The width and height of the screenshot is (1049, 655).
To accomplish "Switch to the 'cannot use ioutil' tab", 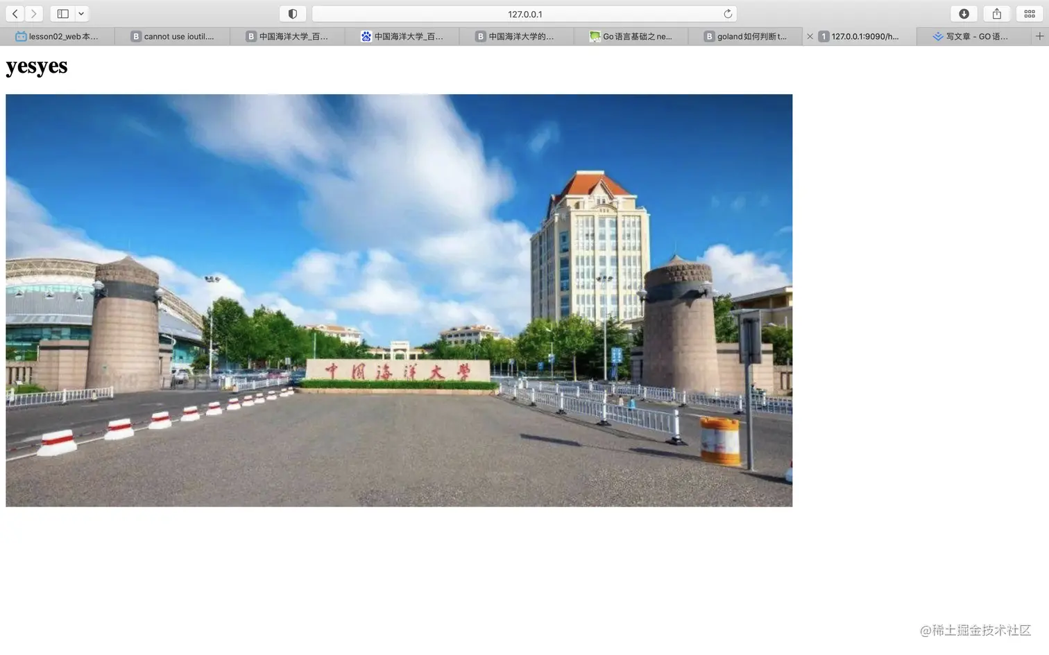I will tap(172, 37).
